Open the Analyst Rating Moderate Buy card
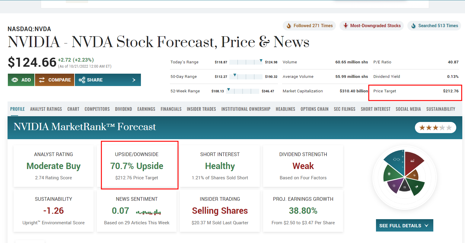465x243 pixels. point(54,166)
